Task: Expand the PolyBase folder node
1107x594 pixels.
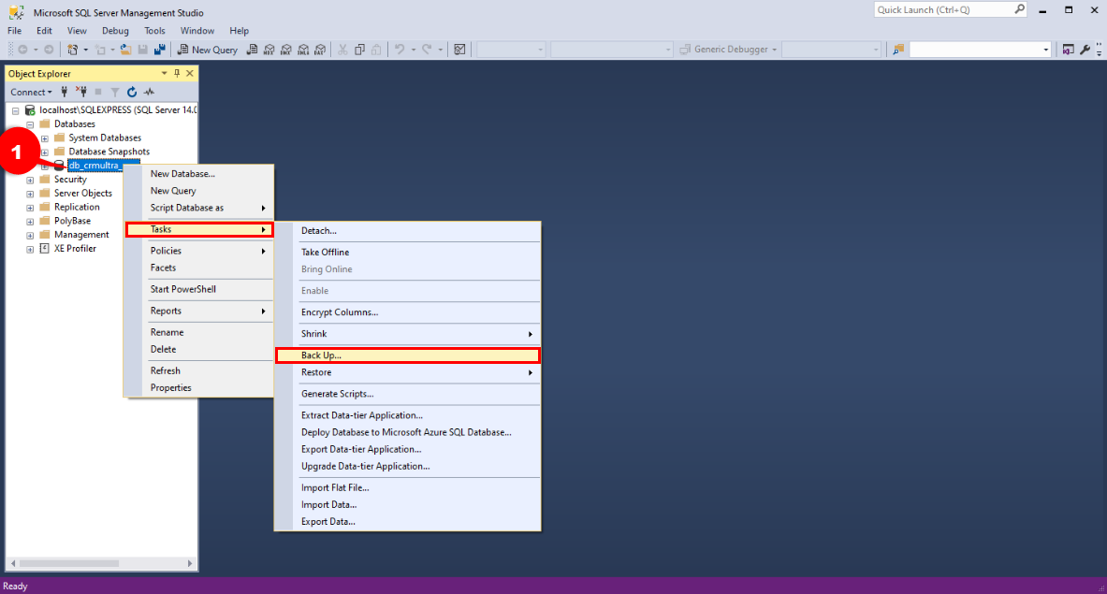Action: [x=30, y=222]
